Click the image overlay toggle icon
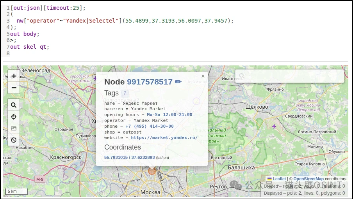The width and height of the screenshot is (353, 199). tap(14, 129)
